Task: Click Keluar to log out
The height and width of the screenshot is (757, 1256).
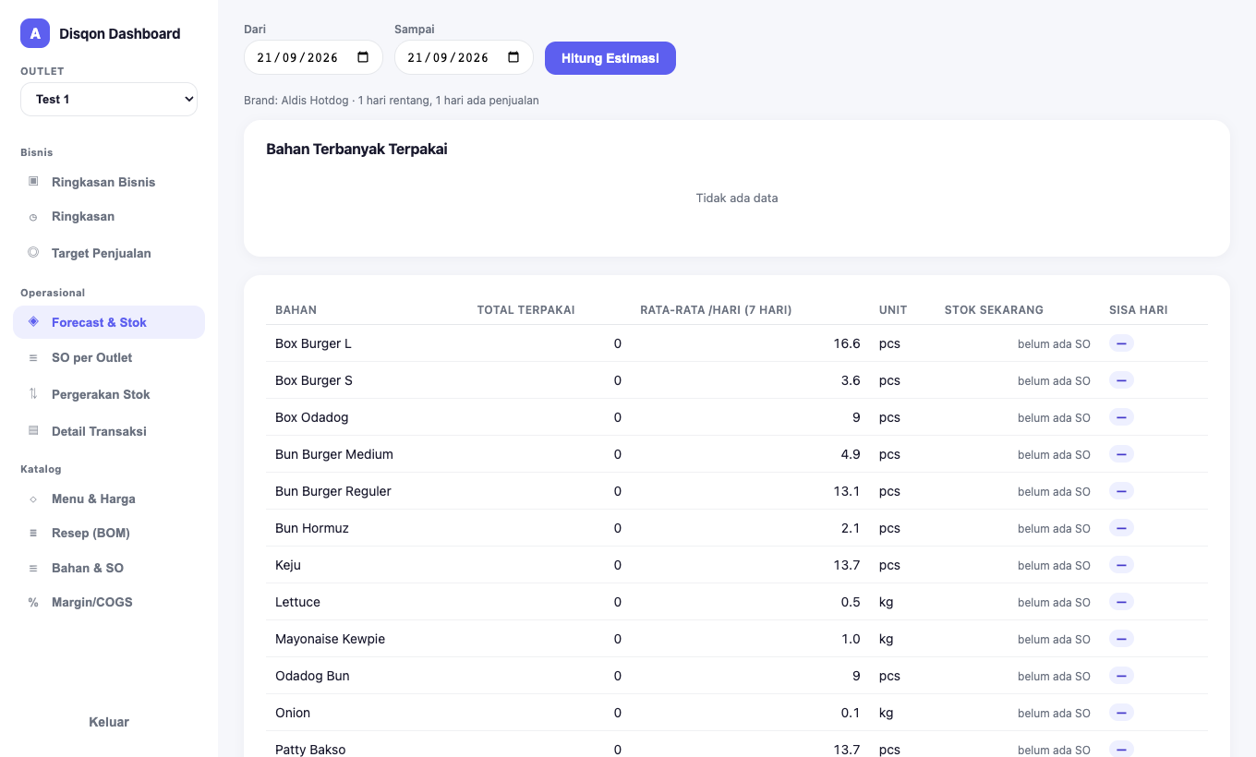Action: 109,722
